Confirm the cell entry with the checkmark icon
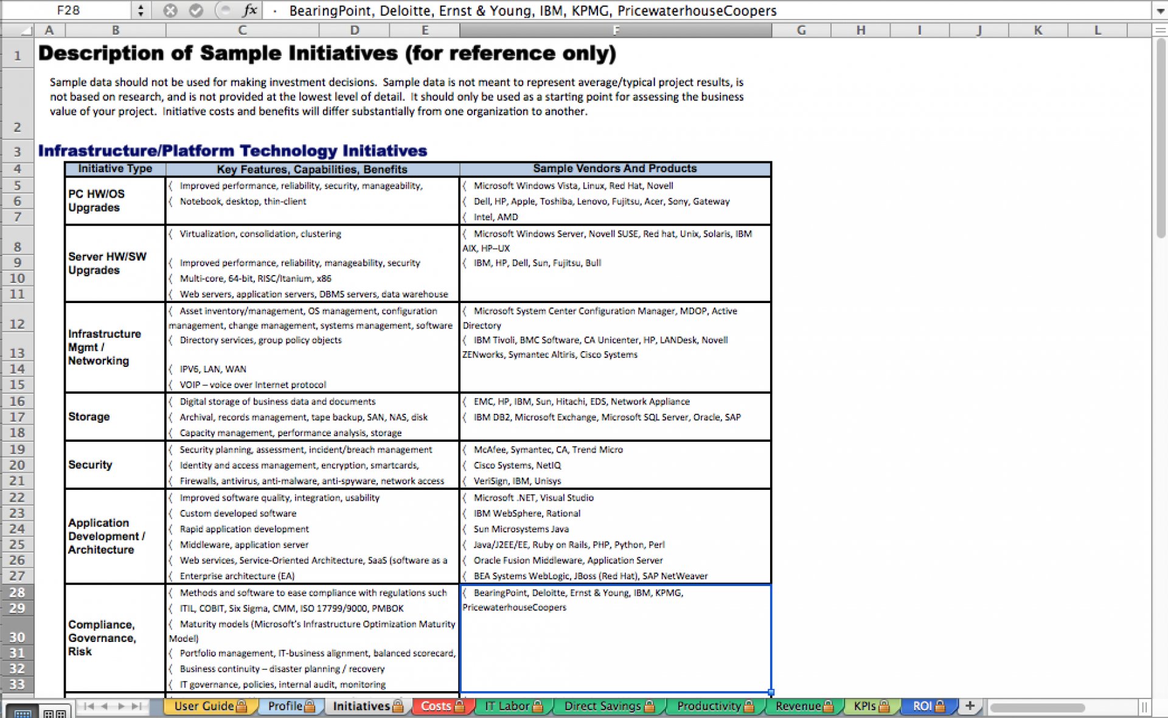The image size is (1168, 718). tap(196, 10)
